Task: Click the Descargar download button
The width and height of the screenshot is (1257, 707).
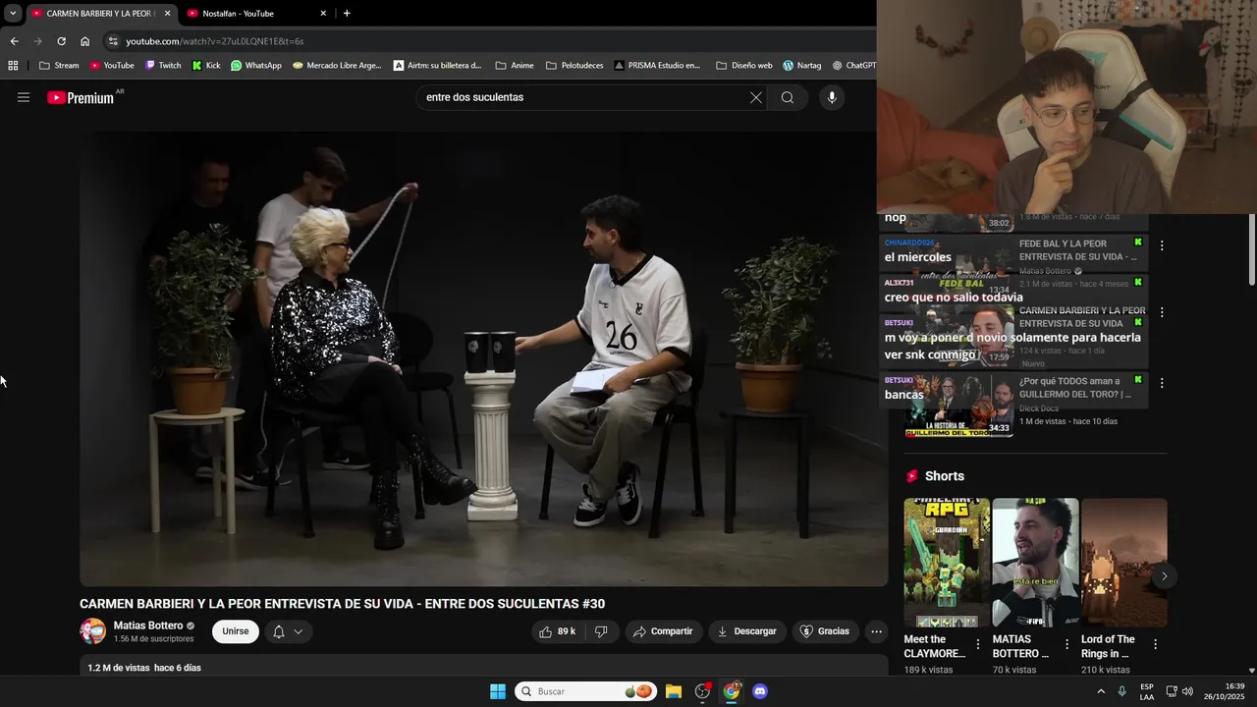Action: click(747, 631)
